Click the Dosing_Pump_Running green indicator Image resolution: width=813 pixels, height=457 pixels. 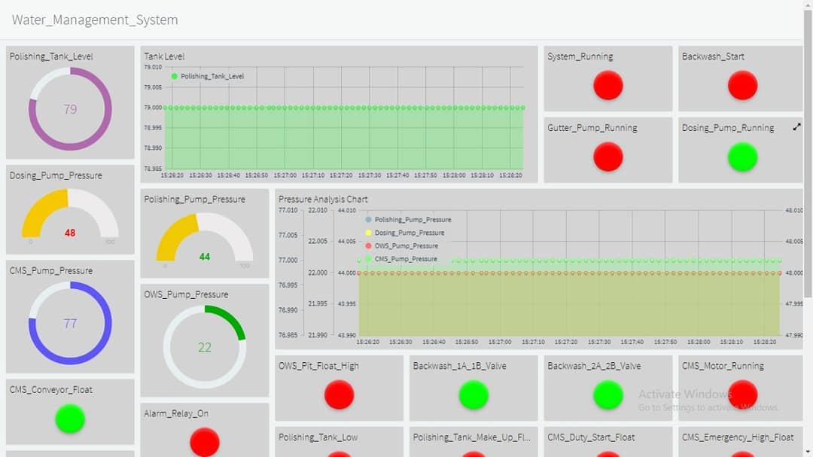pyautogui.click(x=742, y=157)
